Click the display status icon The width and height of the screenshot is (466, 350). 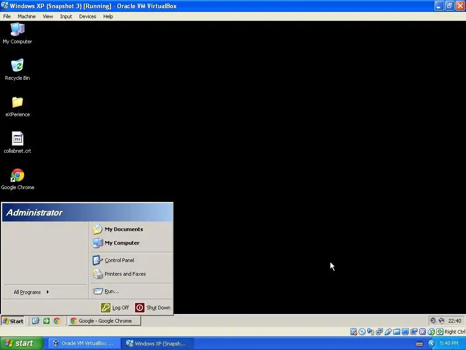[x=405, y=332]
